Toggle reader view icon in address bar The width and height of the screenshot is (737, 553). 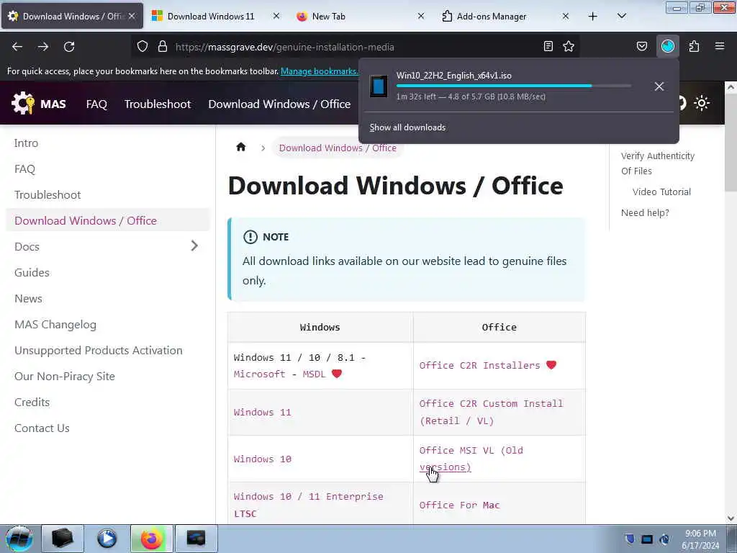(x=548, y=46)
